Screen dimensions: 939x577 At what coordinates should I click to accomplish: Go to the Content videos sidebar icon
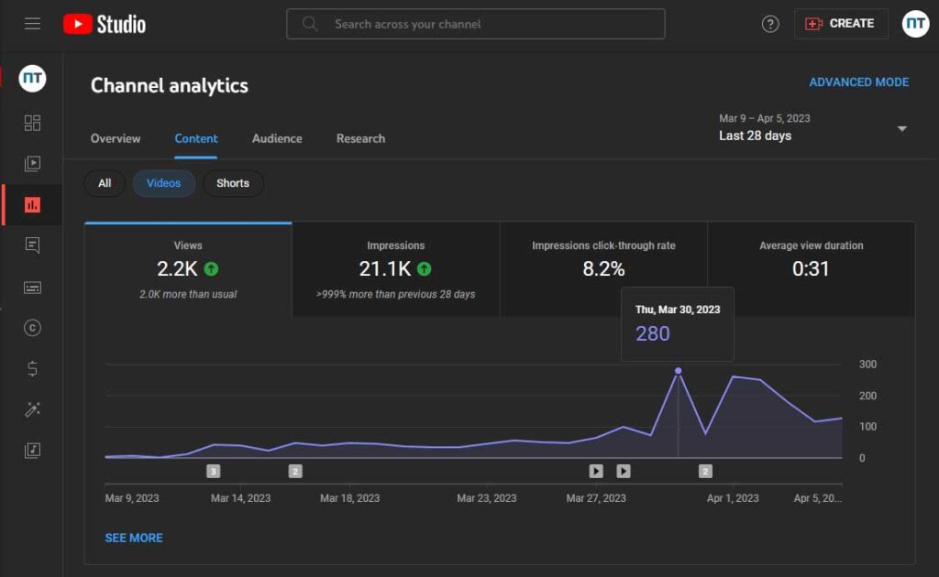(x=32, y=164)
